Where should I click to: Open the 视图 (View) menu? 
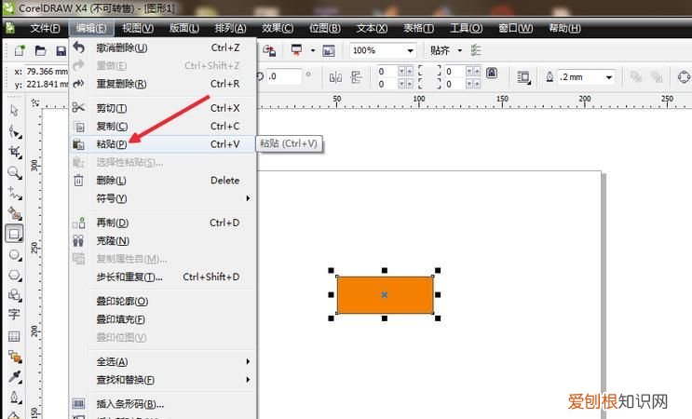[140, 29]
